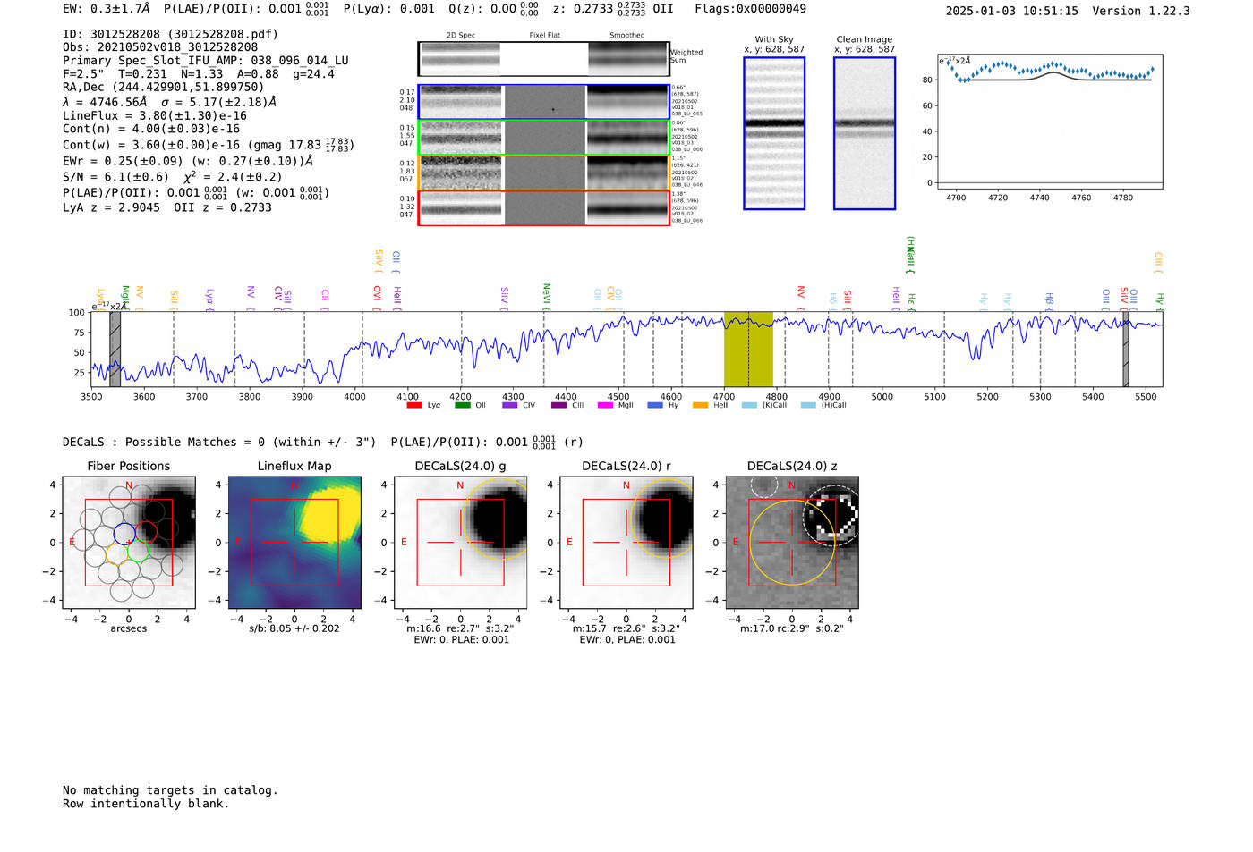Open the Fiber Positions plot
The width and height of the screenshot is (1253, 852).
coord(129,542)
